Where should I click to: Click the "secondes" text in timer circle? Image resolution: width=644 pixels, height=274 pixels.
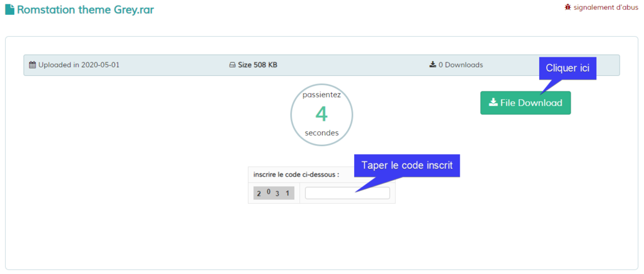(321, 133)
